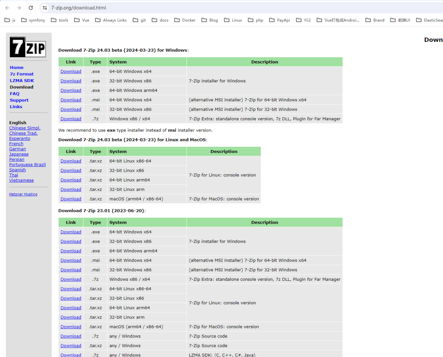Download 24.03 beta 64-bit Linux x86-64 tar.xz
443x357 pixels.
[71, 161]
